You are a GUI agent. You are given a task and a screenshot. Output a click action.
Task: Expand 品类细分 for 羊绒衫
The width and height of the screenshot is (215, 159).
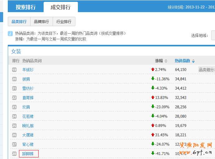coord(207,70)
